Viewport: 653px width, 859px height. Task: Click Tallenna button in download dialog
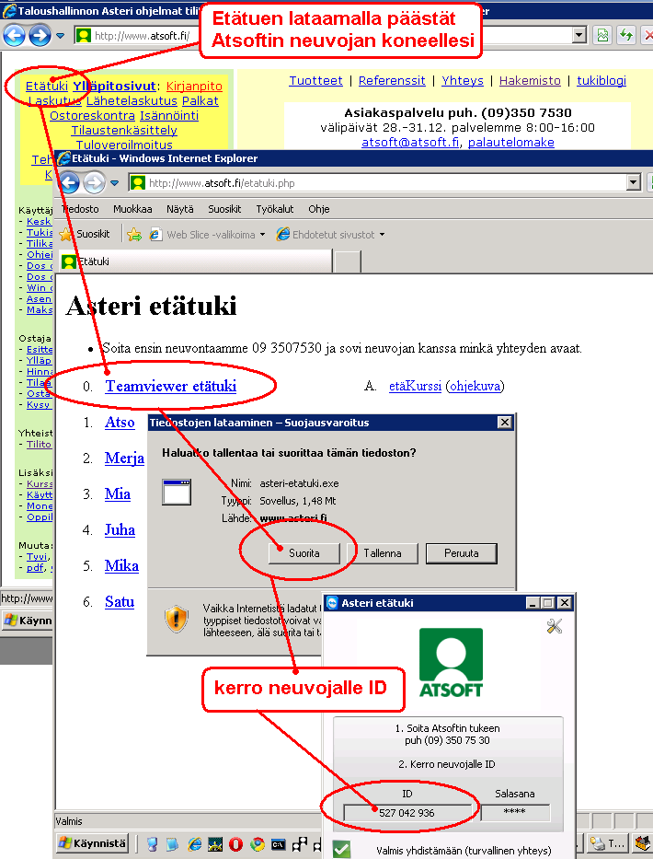[383, 553]
